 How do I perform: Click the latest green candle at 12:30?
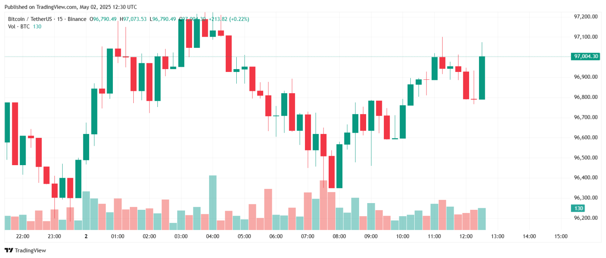[x=482, y=78]
